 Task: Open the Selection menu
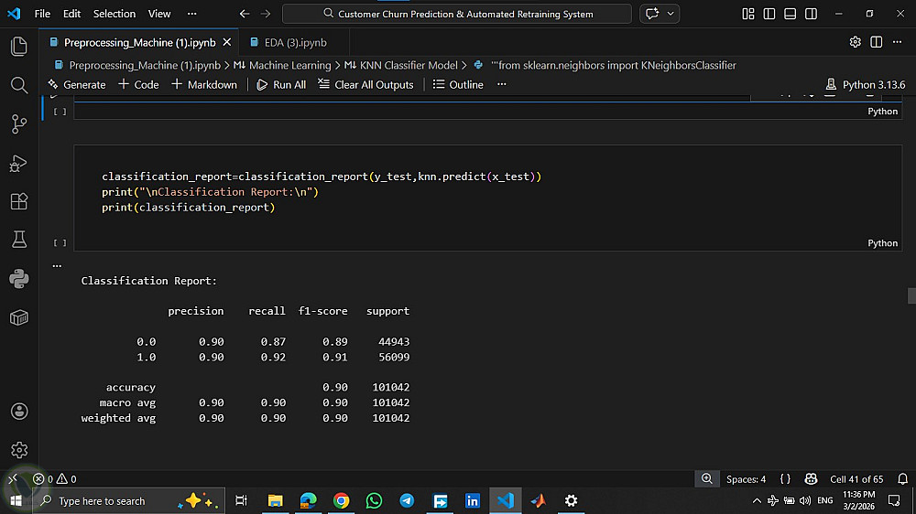pyautogui.click(x=114, y=15)
